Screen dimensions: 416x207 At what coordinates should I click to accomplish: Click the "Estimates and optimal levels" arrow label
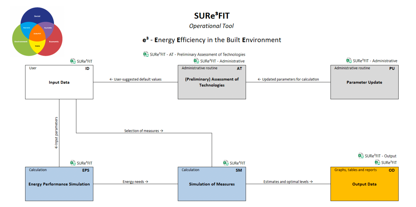tap(288, 182)
